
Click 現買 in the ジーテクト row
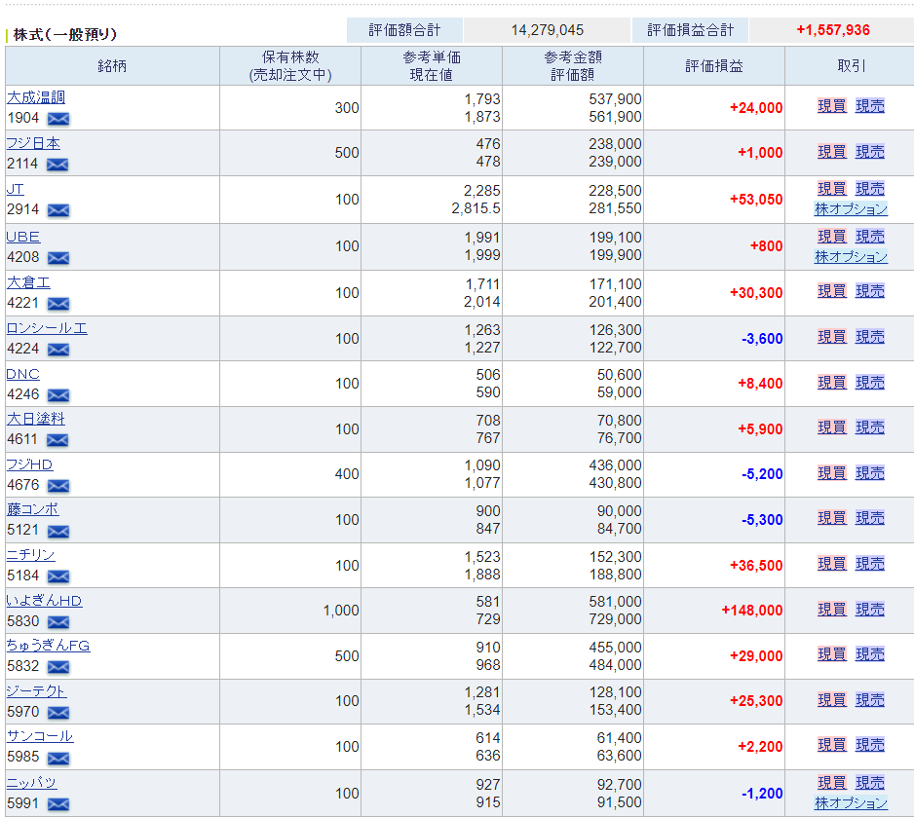(832, 700)
